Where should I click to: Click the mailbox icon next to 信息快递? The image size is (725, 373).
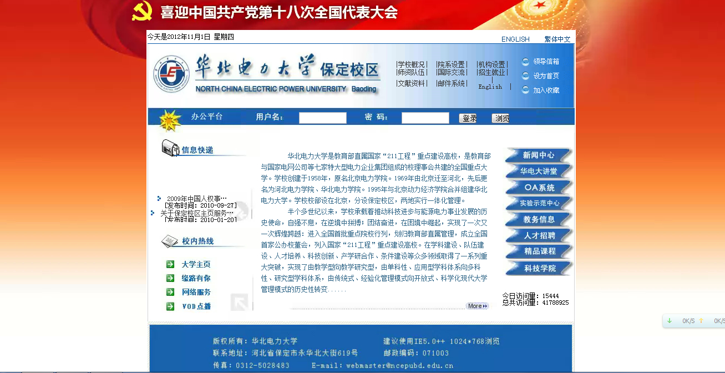point(170,148)
